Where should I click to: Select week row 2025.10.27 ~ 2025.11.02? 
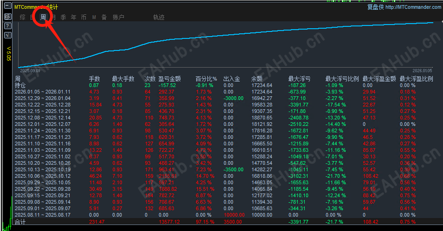click(x=43, y=156)
